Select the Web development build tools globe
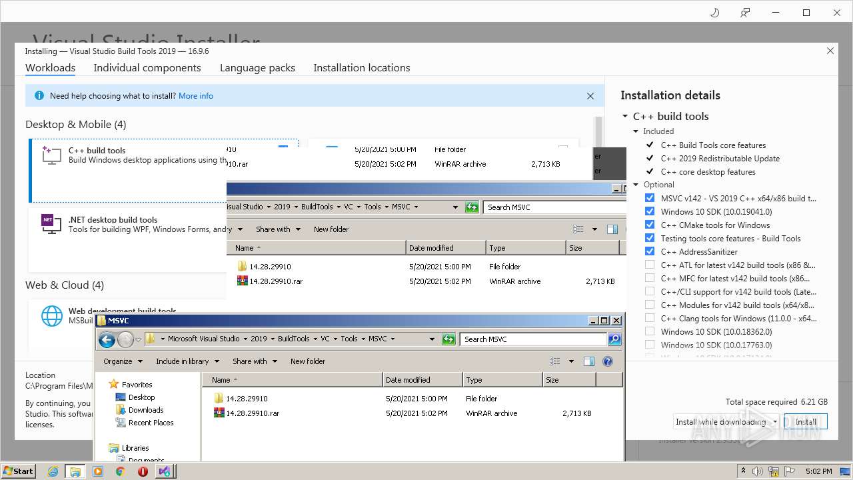Viewport: 853px width, 480px height. pyautogui.click(x=51, y=315)
